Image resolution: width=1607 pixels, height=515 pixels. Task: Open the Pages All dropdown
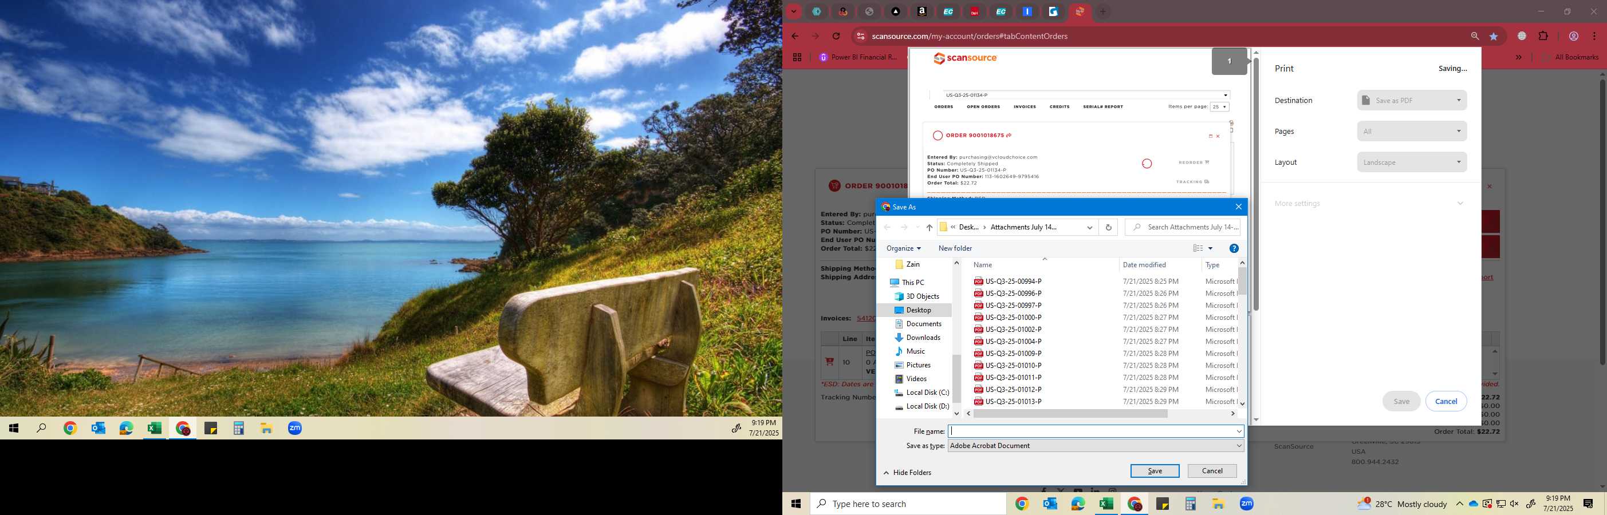(1412, 132)
